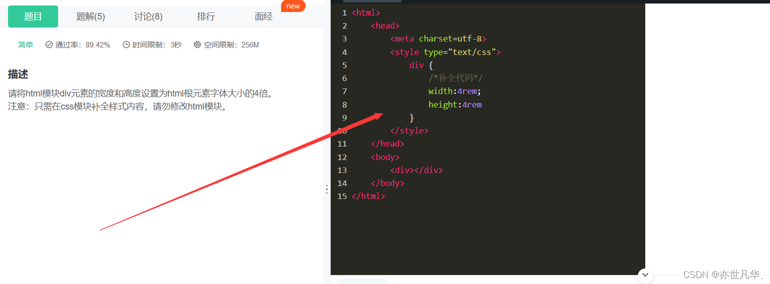
Task: Click the /*补全代码*/ comment line
Action: point(456,78)
